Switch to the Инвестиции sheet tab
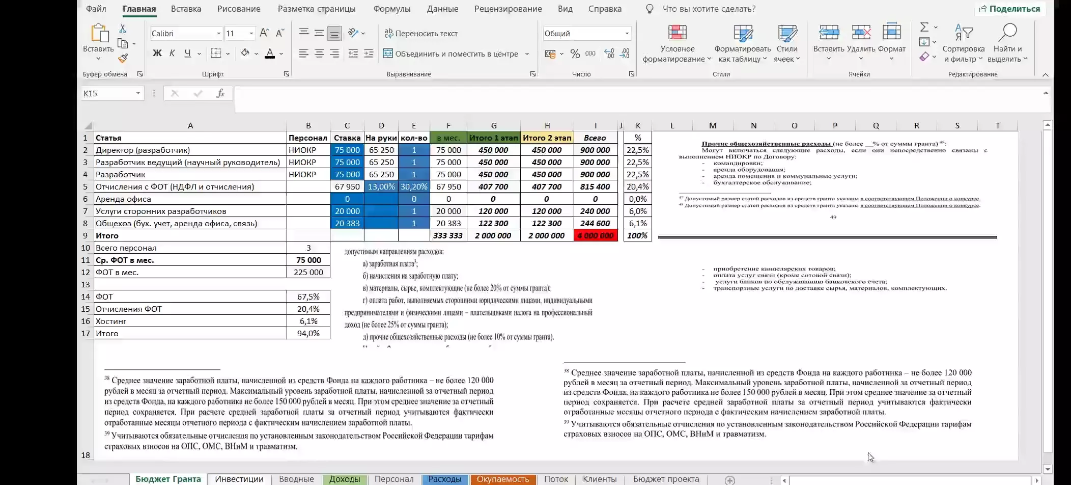The height and width of the screenshot is (485, 1071). click(x=239, y=479)
